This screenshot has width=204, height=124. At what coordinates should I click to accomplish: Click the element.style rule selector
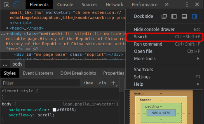pyautogui.click(x=18, y=91)
